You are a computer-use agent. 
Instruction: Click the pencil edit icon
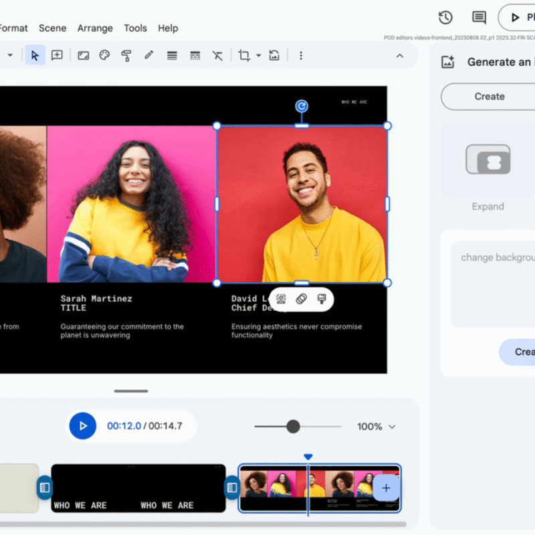[148, 56]
